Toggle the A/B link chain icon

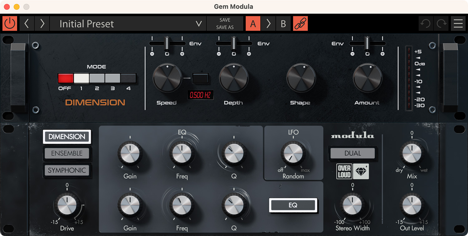point(300,24)
